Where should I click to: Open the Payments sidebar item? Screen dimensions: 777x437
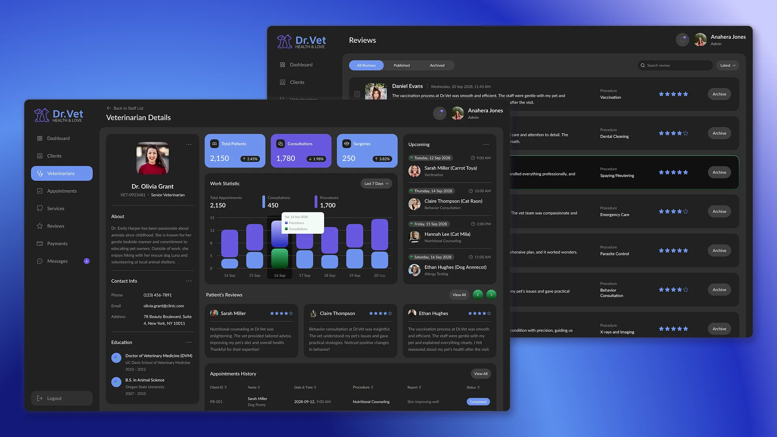(x=57, y=244)
